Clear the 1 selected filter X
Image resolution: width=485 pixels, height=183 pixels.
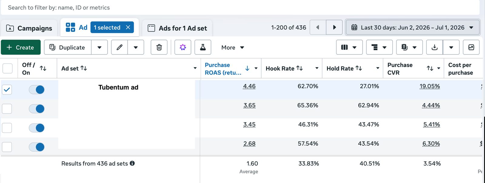pos(128,28)
